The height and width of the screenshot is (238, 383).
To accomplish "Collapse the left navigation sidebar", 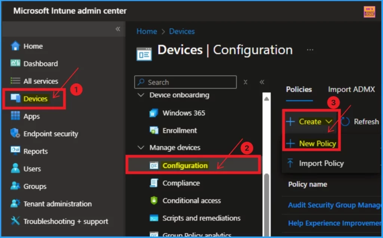I will point(118,29).
